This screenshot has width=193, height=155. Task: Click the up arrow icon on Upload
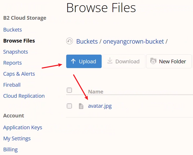73,61
